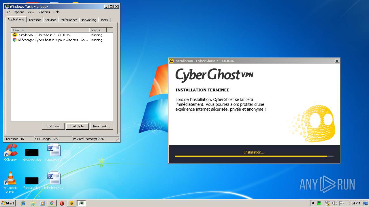This screenshot has height=207, width=369.
Task: Switch to Task Manager taskbar button
Action: 82,203
